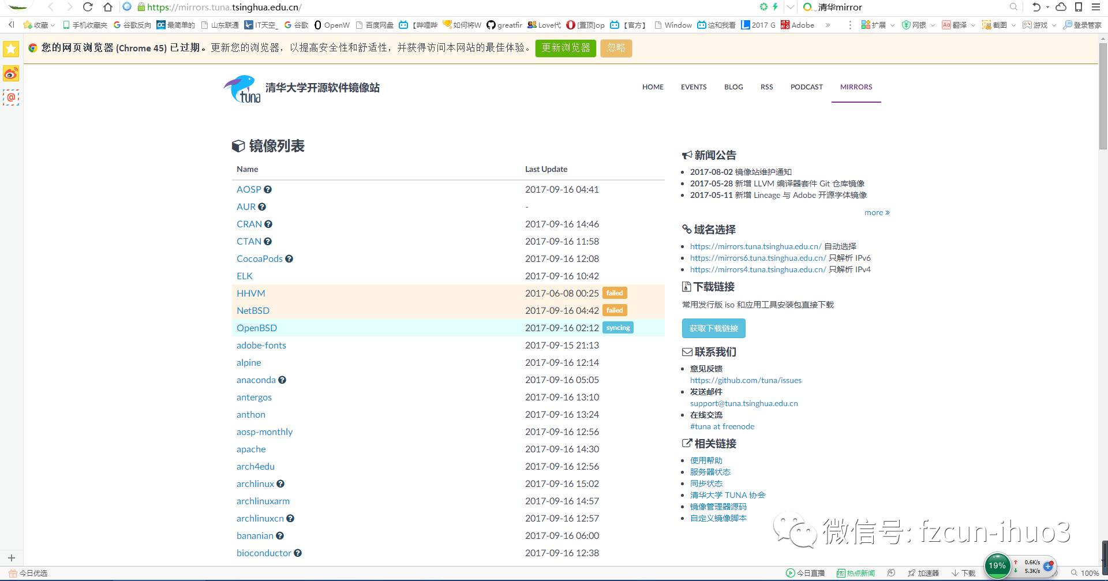The image size is (1108, 581).
Task: Open 今日直播 in the status bar
Action: pyautogui.click(x=806, y=573)
